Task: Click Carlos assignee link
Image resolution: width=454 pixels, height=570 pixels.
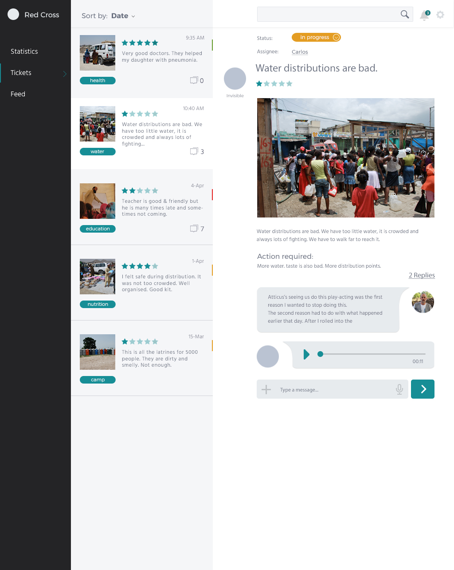Action: point(300,52)
